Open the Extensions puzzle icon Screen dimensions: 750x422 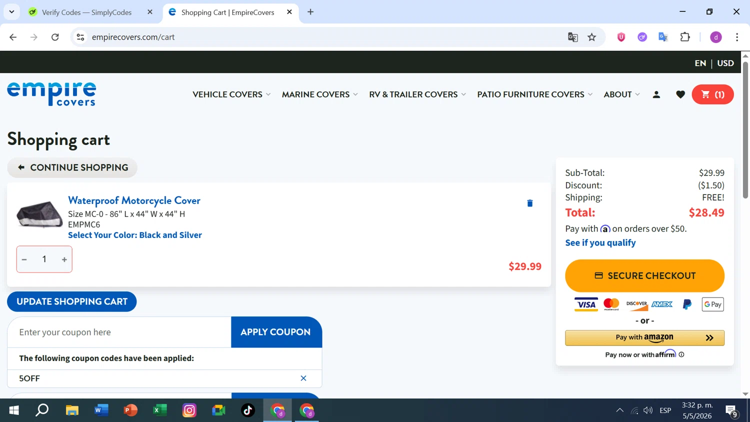[685, 37]
